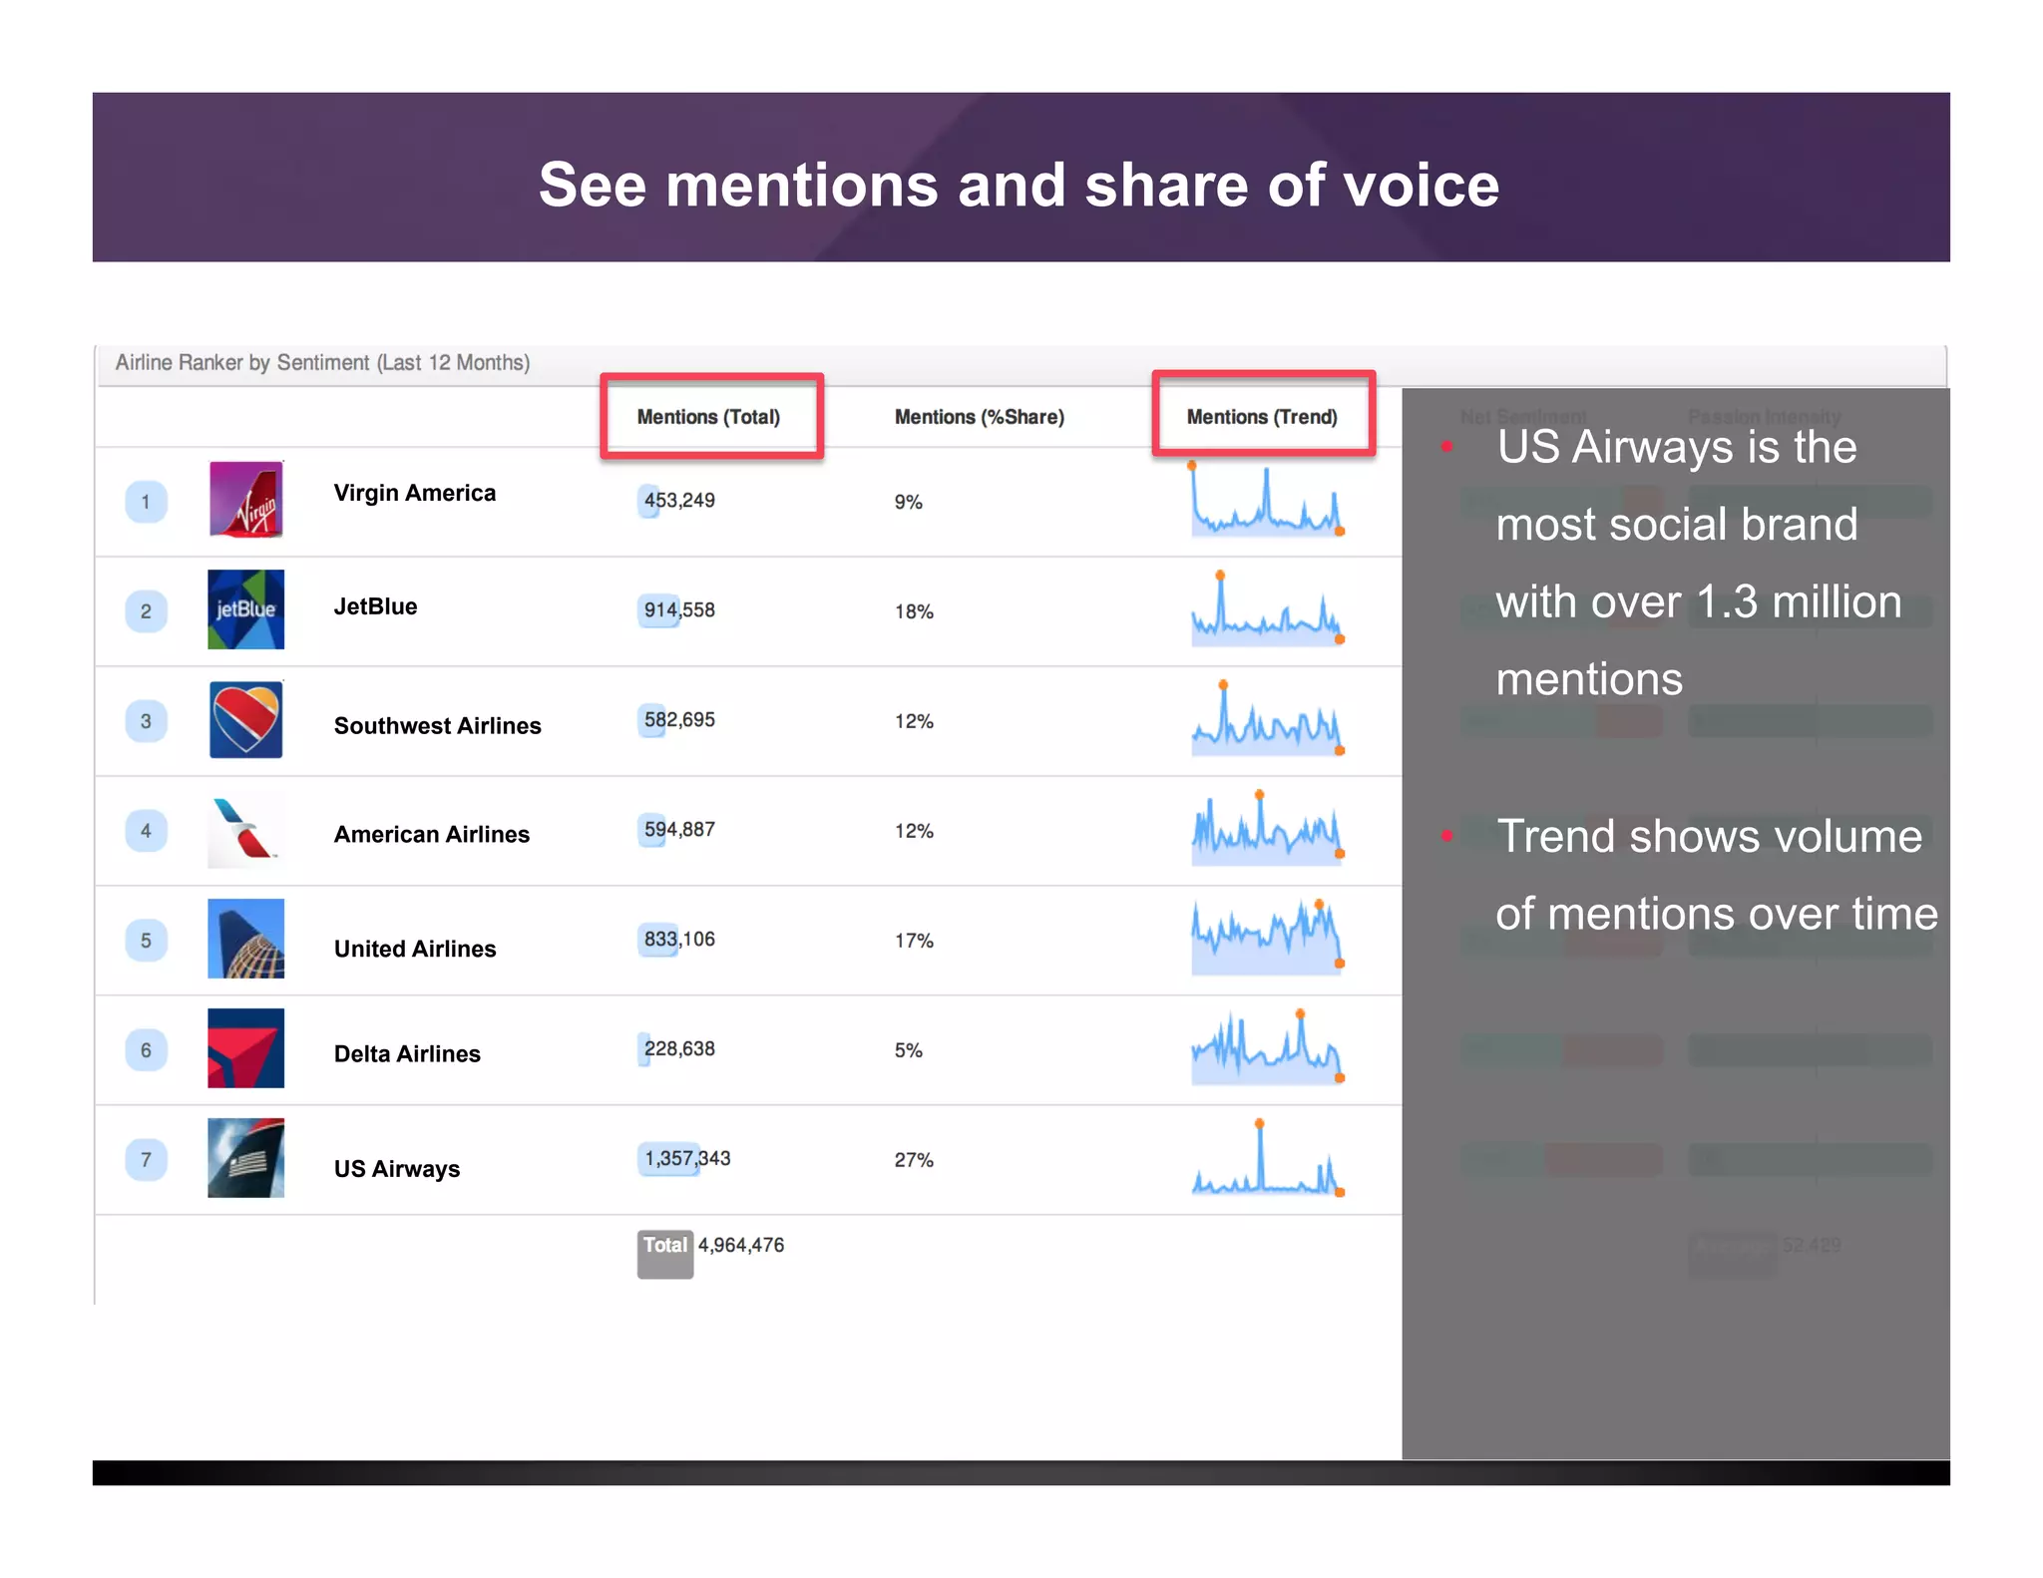Open Southwest Airlines mentions trend sparkline

1267,719
